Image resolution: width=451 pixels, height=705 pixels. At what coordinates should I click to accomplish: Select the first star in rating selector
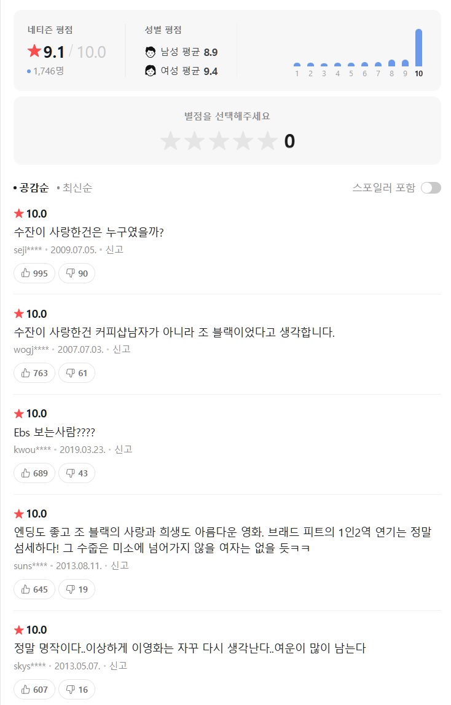(x=170, y=141)
